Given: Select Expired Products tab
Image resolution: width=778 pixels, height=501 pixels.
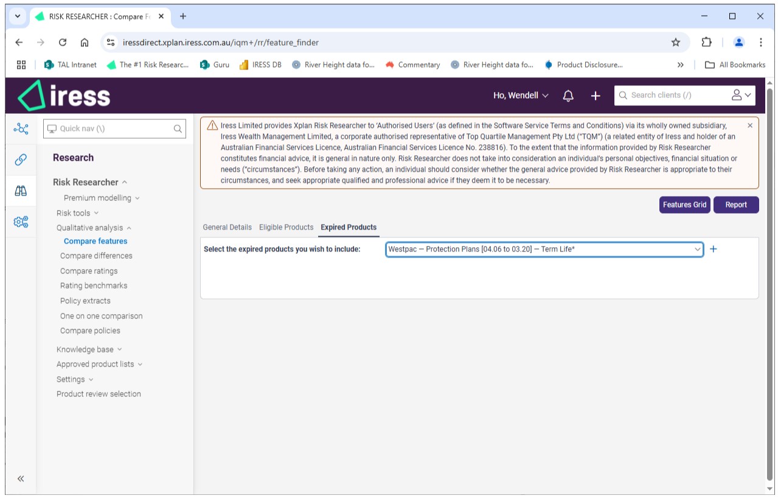Looking at the screenshot, I should tap(349, 227).
